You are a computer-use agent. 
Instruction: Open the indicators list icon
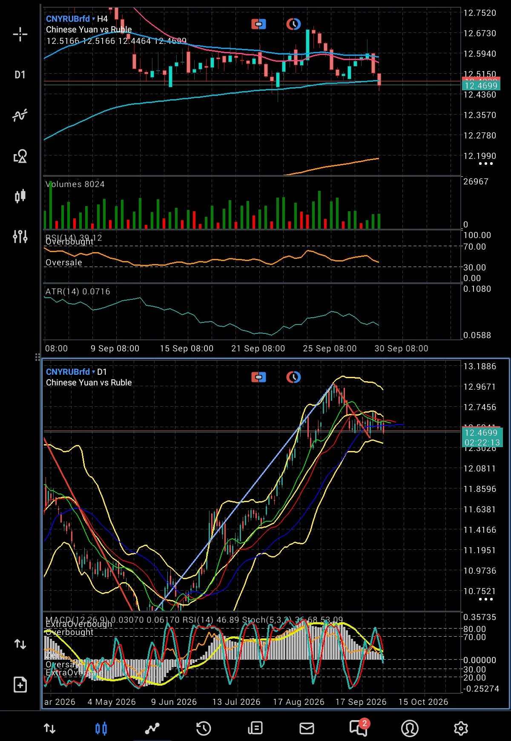click(20, 115)
